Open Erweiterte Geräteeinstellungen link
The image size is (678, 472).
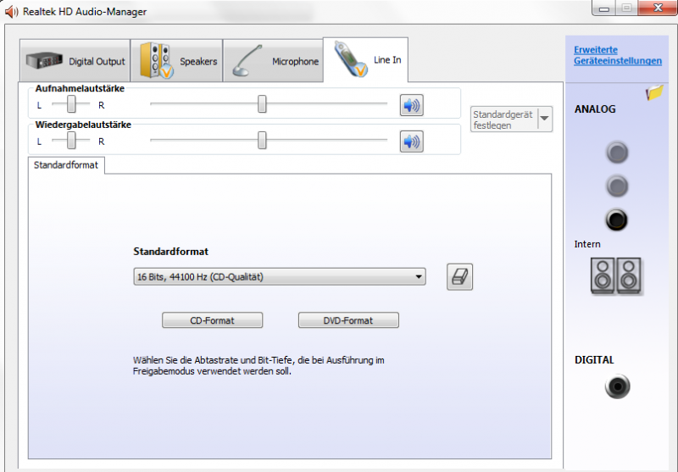click(618, 55)
